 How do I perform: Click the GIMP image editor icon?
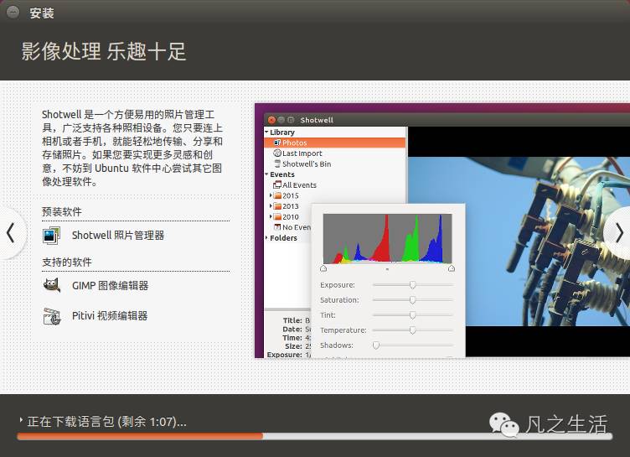51,285
